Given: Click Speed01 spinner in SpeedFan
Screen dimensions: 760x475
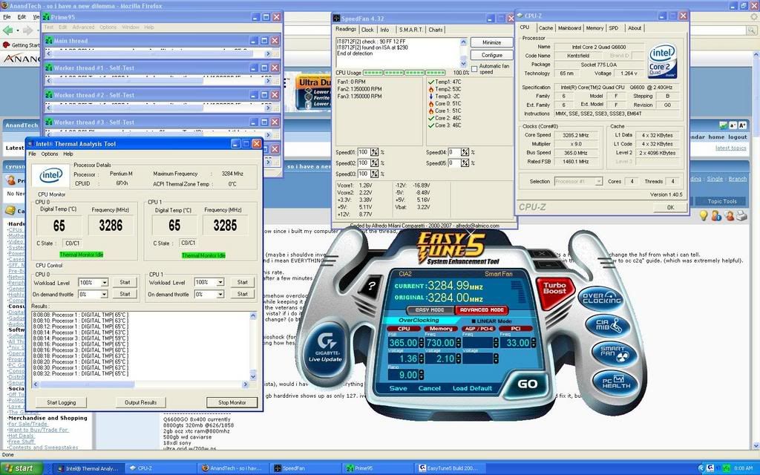Looking at the screenshot, I should coord(374,152).
